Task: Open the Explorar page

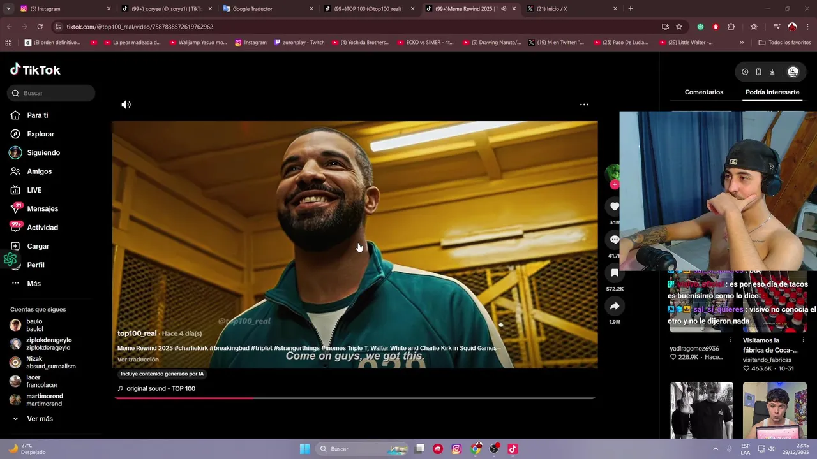Action: (40, 134)
